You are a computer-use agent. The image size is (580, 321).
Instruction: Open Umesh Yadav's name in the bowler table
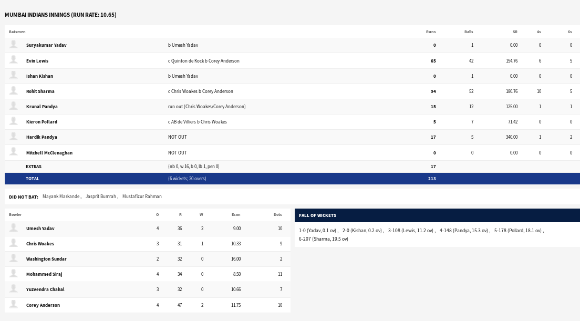(x=40, y=229)
